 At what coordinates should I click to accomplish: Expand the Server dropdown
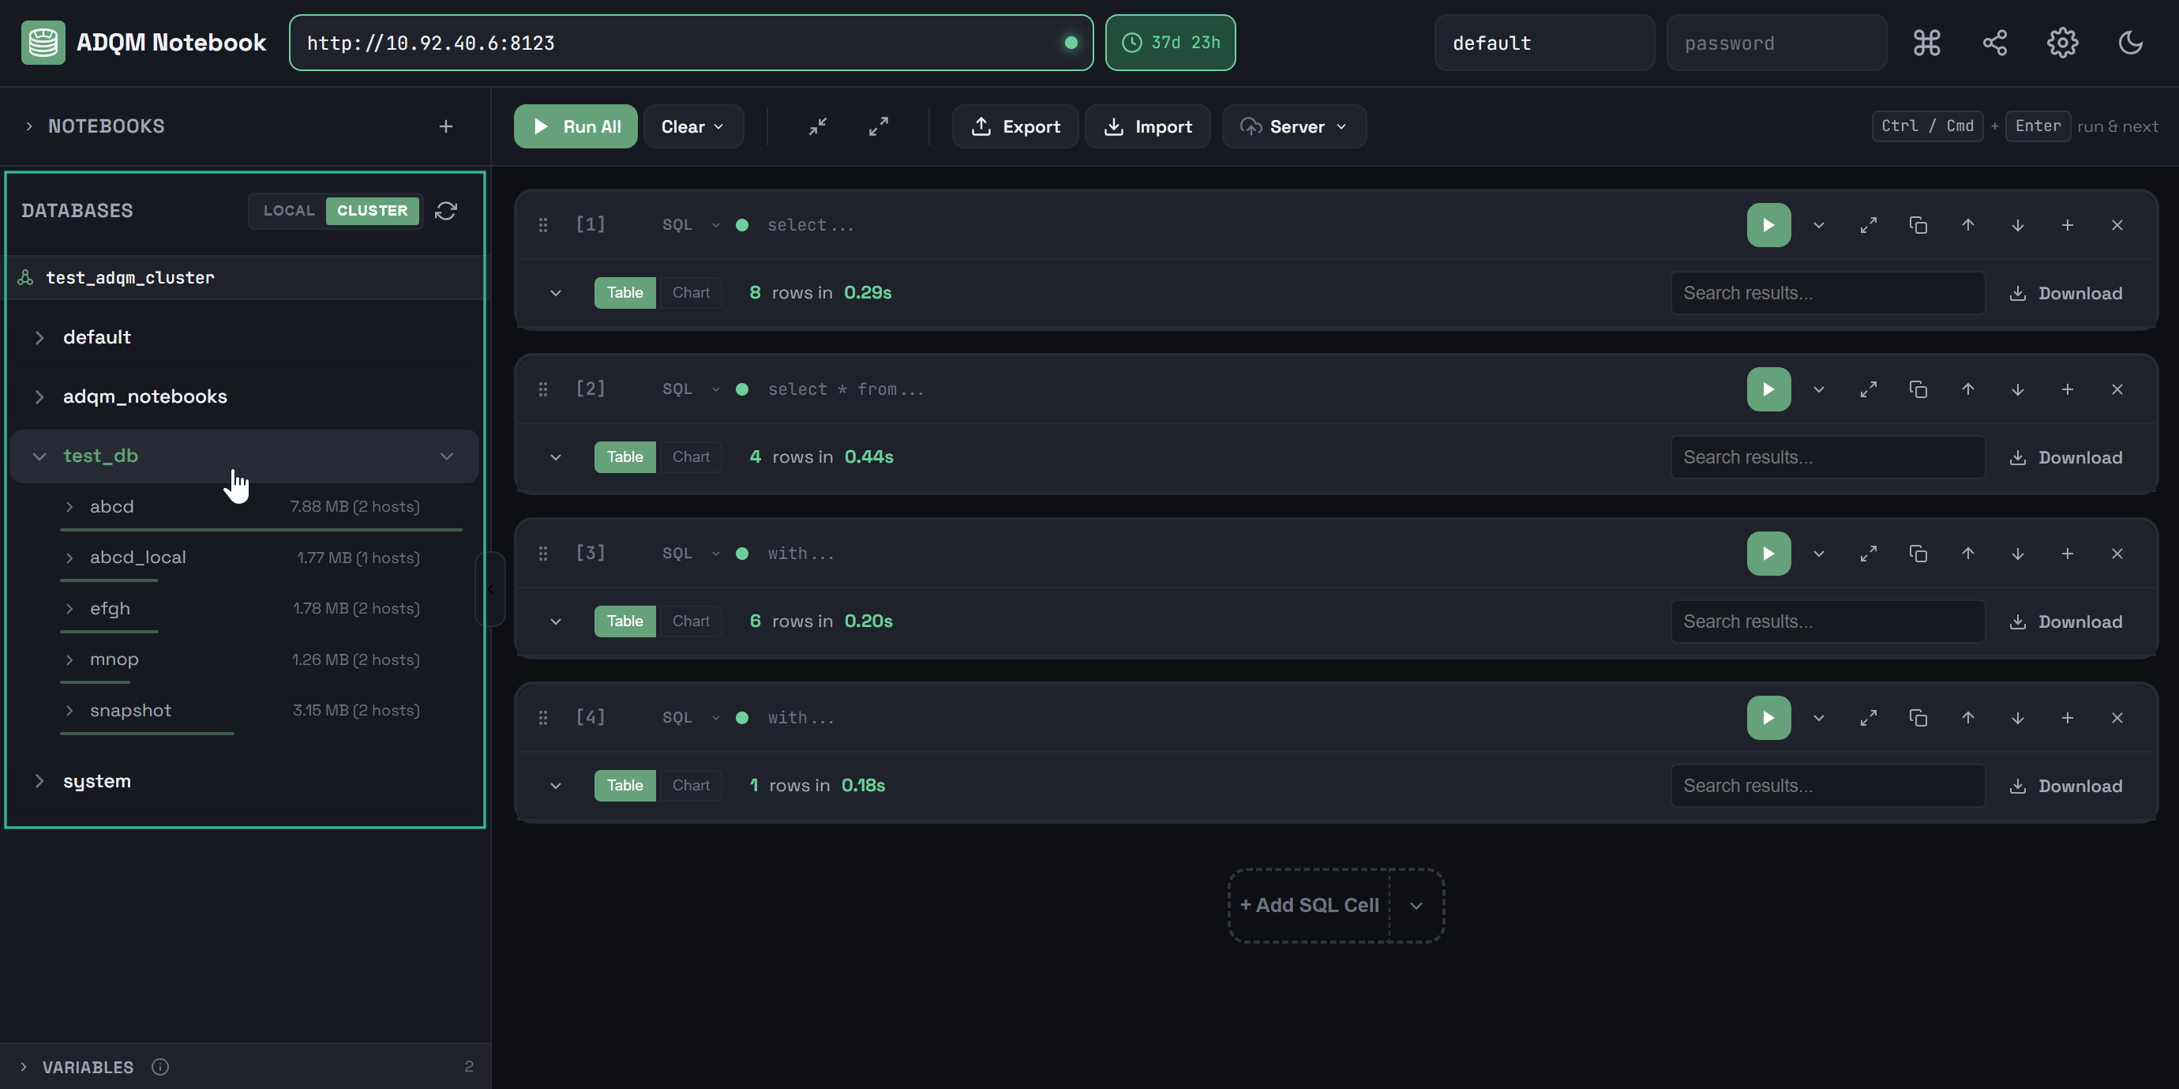[1293, 126]
